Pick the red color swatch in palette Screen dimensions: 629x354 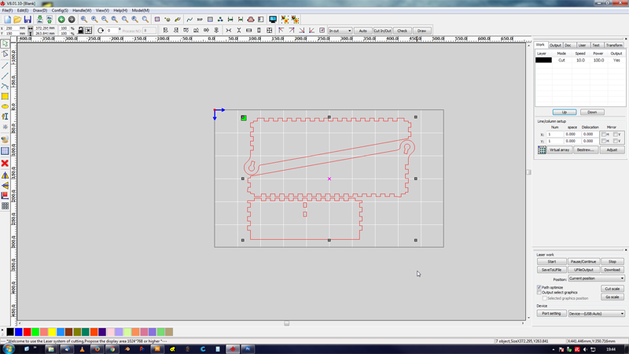27,332
